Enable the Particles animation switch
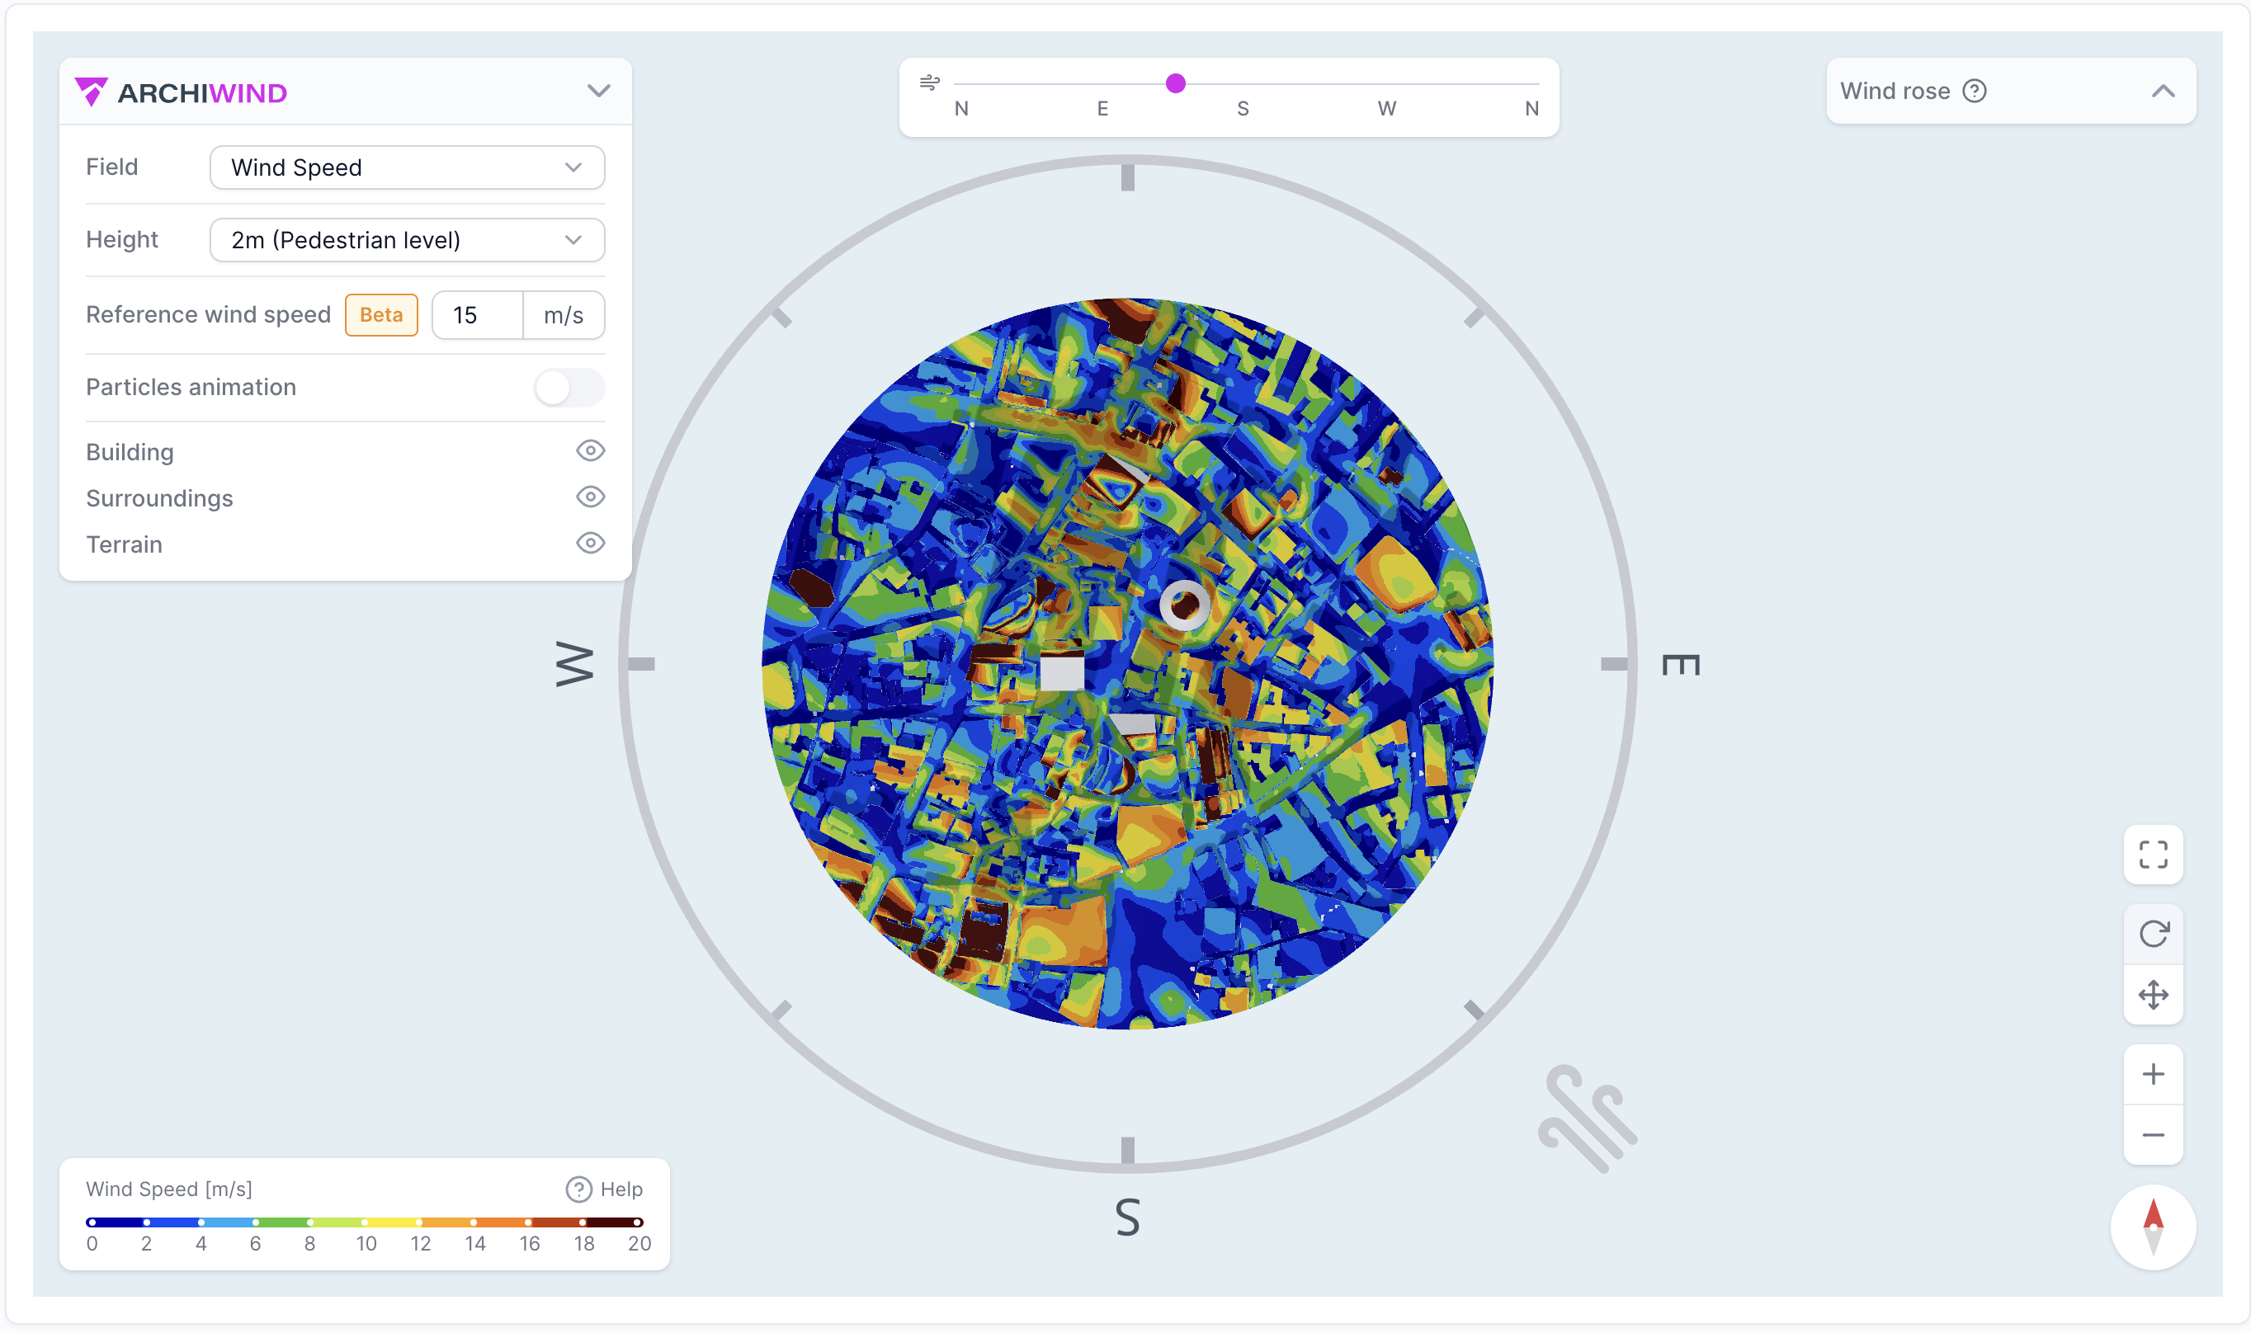Viewport: 2251px width, 1333px height. (569, 388)
